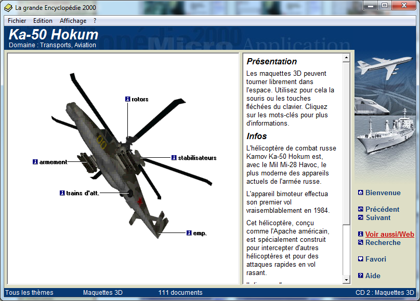
Task: Add this page via Favori
Action: coord(376,259)
